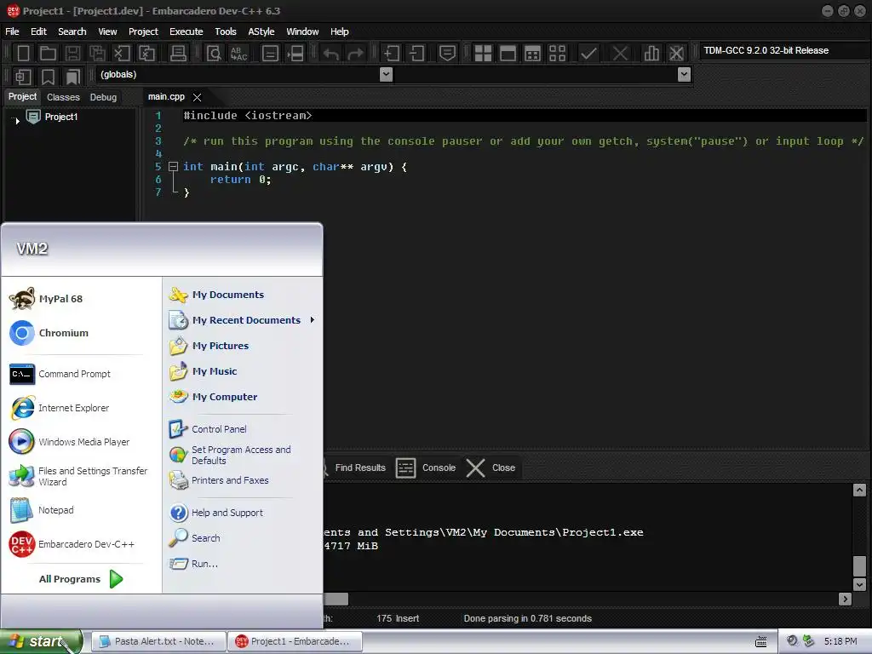Click the compile log scroll right arrow
Image resolution: width=872 pixels, height=654 pixels.
846,599
